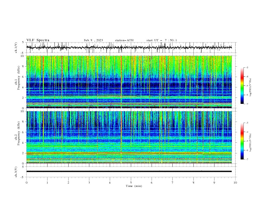Screen dimensions: 265x205
Task: Click the "5" tick on the time axis
Action: point(131,183)
